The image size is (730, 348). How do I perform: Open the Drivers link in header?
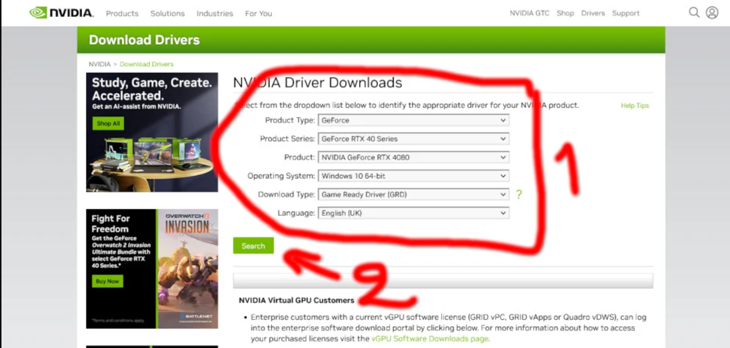point(593,13)
